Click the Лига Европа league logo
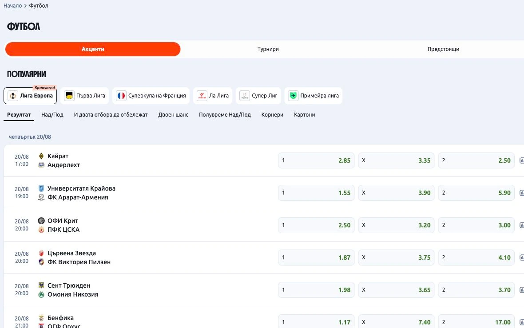 [13, 96]
